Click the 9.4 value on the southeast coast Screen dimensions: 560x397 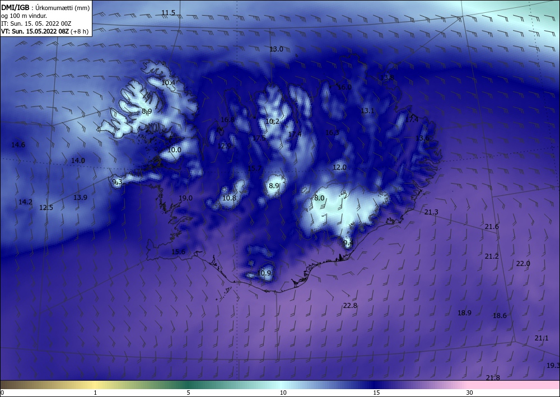[348, 243]
